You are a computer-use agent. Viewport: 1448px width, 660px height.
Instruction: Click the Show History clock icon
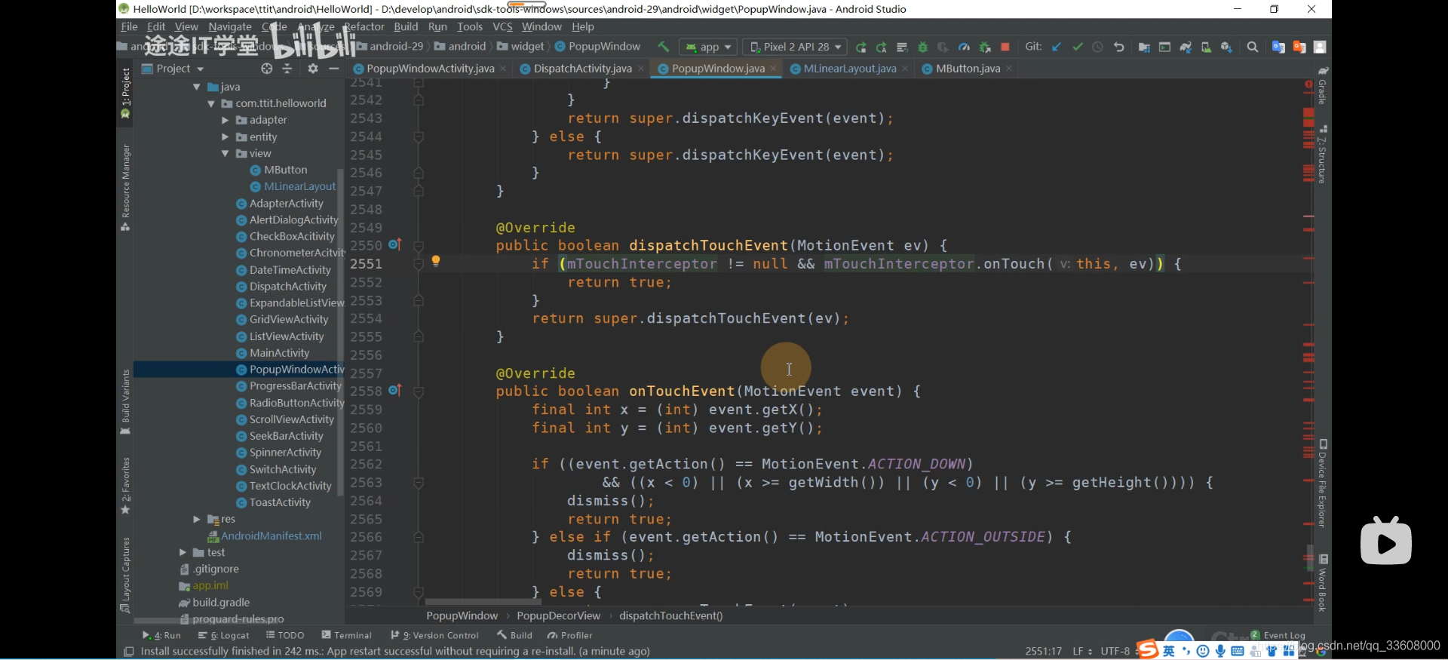click(x=1097, y=47)
